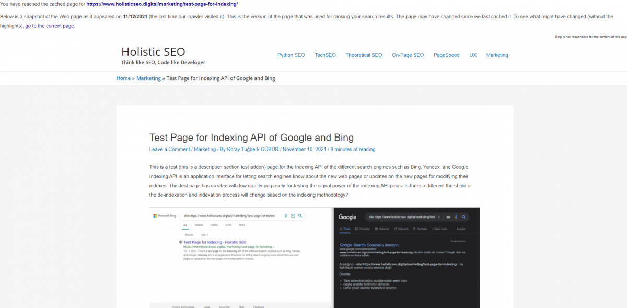The width and height of the screenshot is (627, 308).
Task: Click Advertise in the Bing footer
Action: [224, 306]
